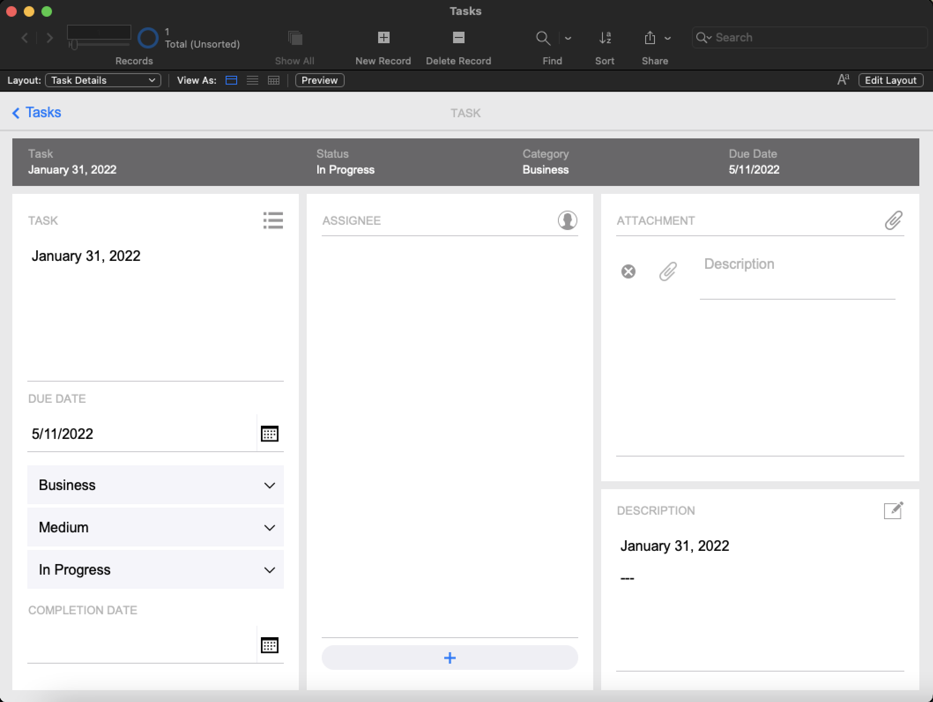Open the Completion Date calendar picker
Image resolution: width=933 pixels, height=702 pixels.
(270, 645)
